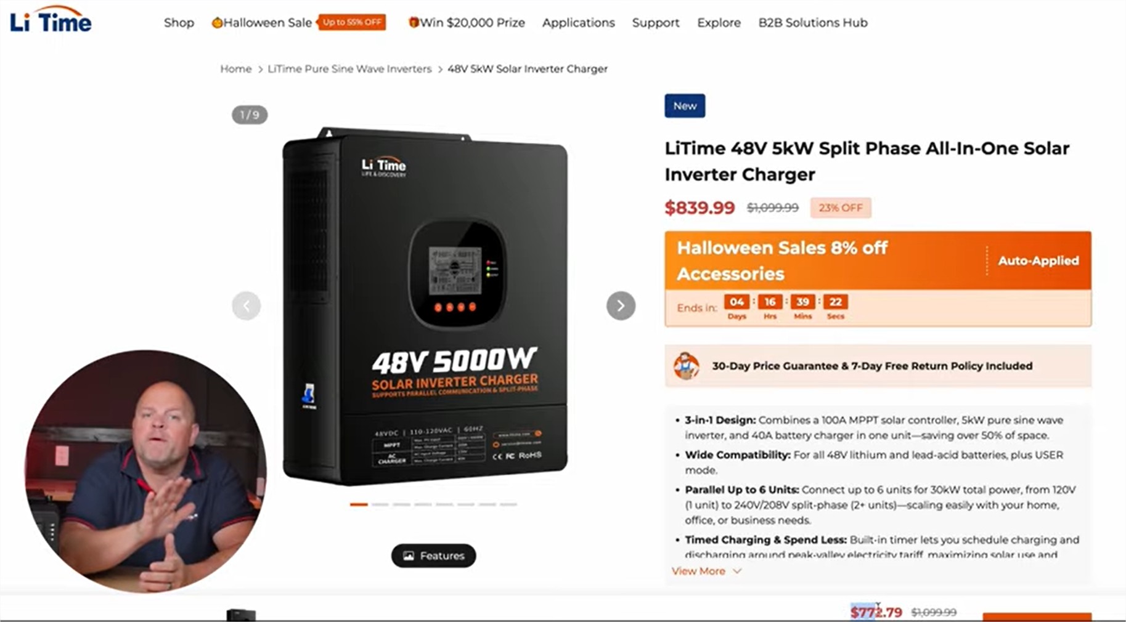Go to next product image arrow
Screen dimensions: 1126x622
click(621, 305)
